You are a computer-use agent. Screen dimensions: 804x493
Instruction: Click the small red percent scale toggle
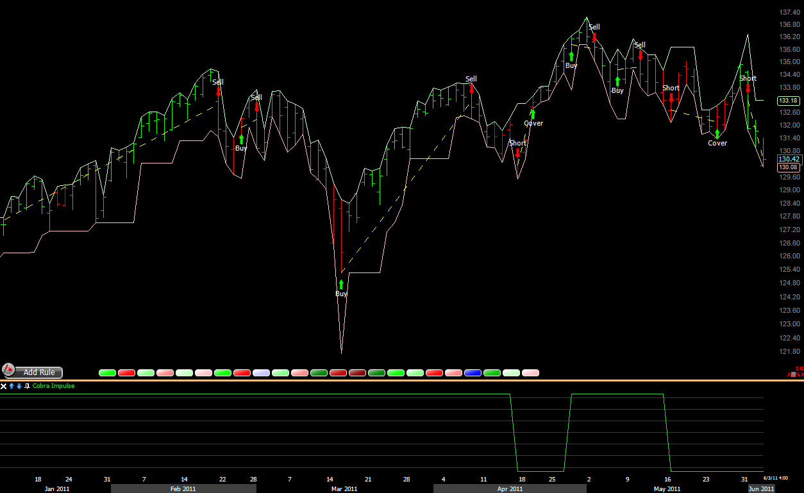pyautogui.click(x=798, y=374)
